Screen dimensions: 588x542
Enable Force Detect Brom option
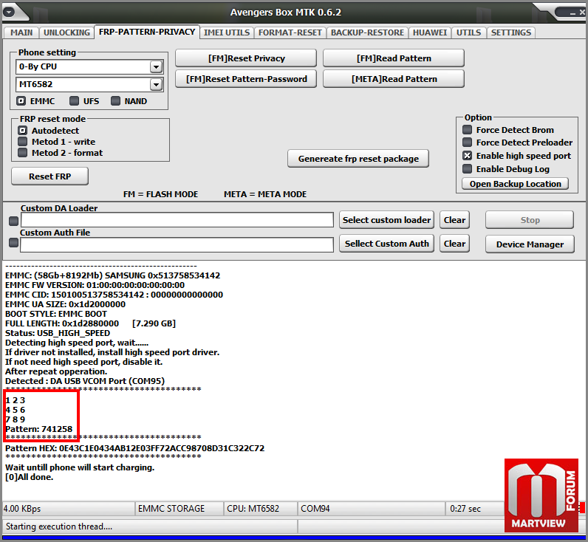tap(468, 130)
